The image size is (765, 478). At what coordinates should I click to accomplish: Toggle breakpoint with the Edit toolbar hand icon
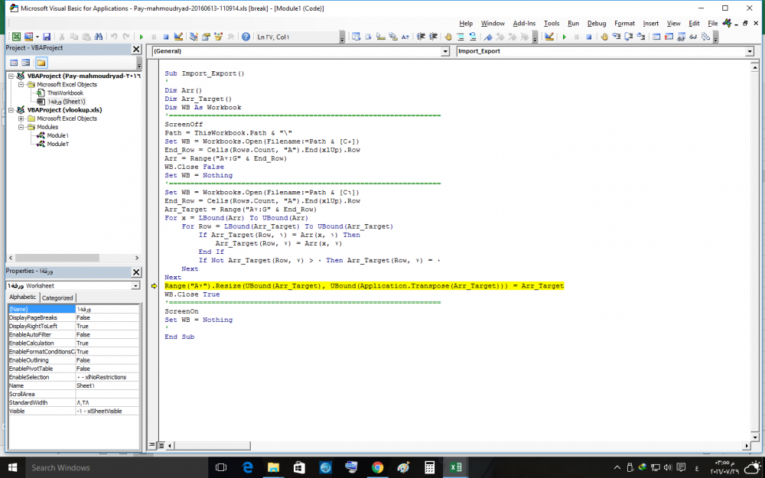448,37
